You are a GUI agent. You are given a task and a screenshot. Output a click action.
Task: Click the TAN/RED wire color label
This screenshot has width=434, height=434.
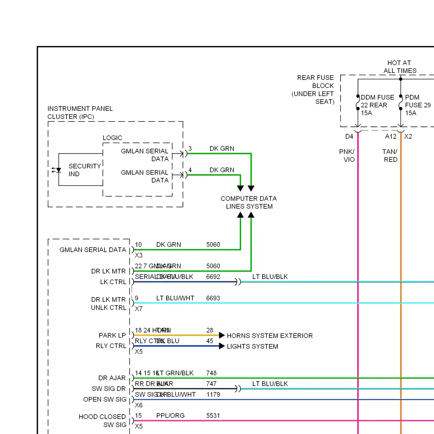(390, 155)
